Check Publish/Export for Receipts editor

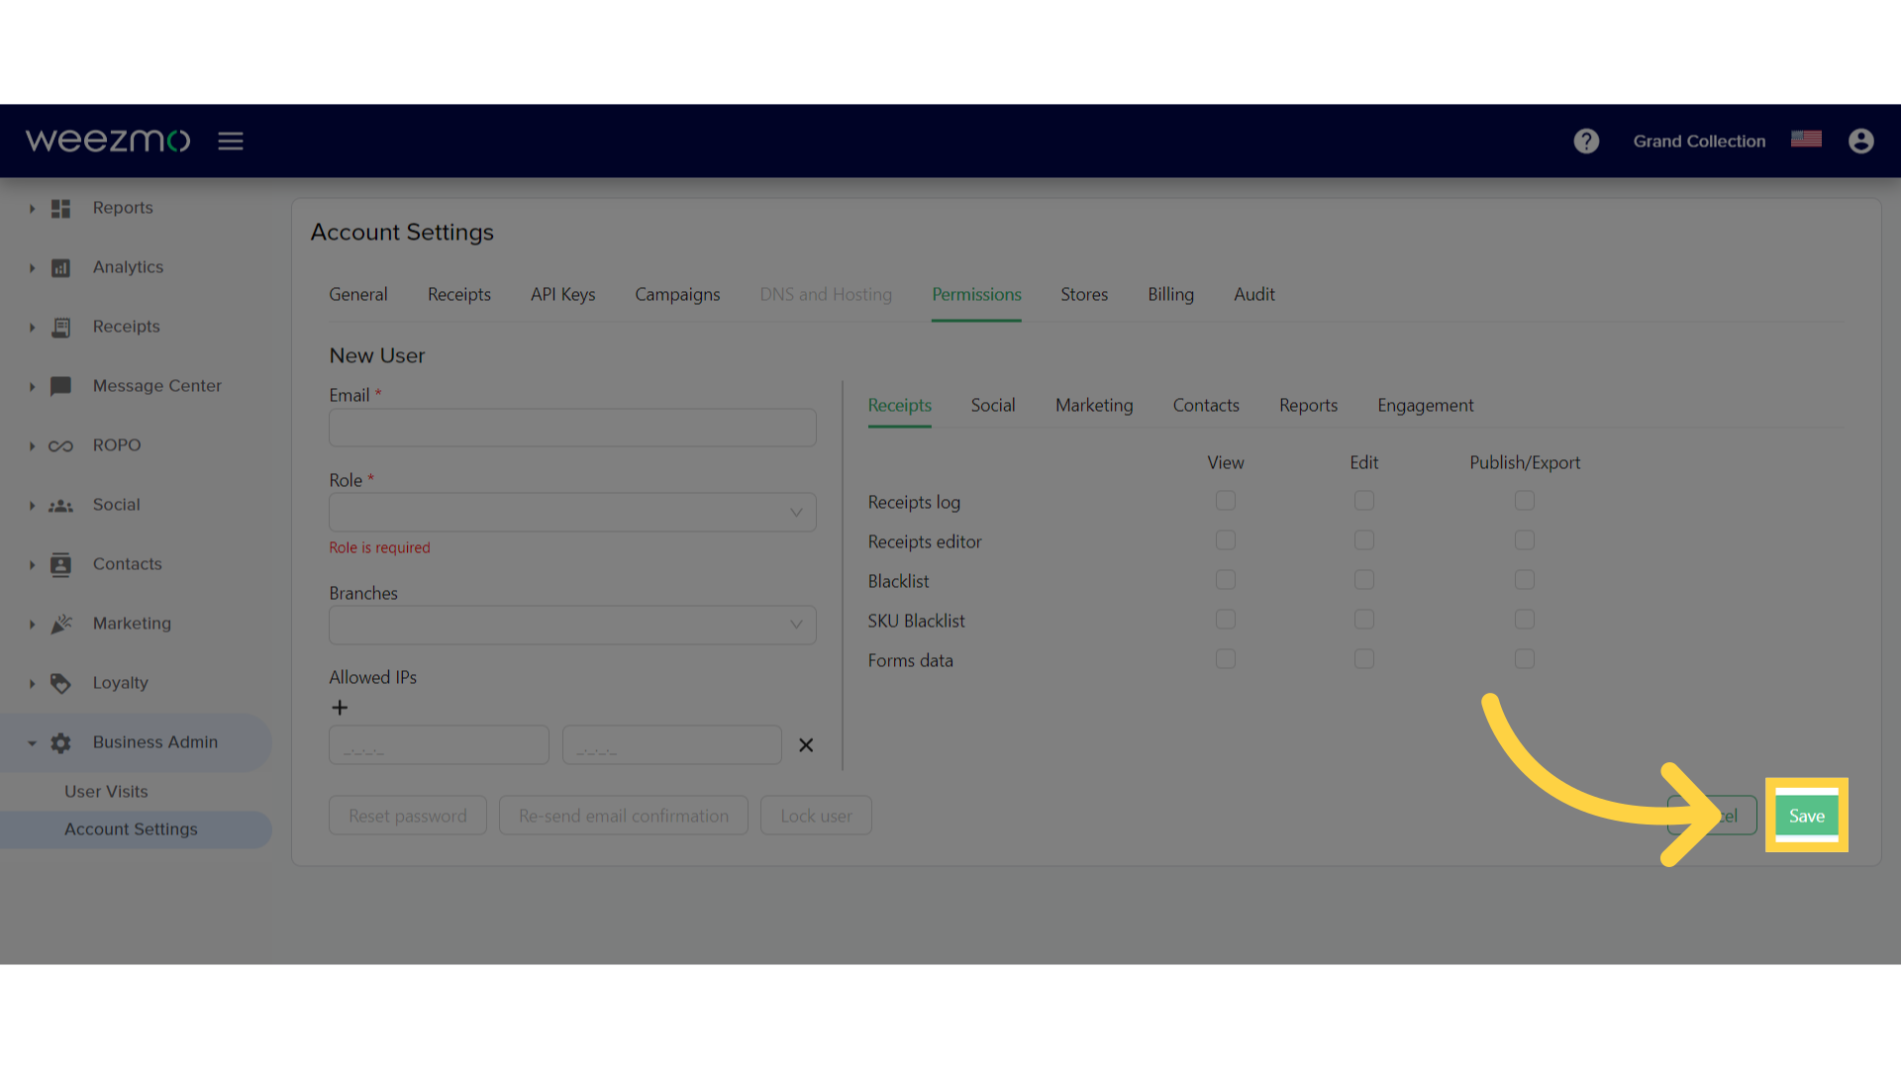pyautogui.click(x=1525, y=540)
